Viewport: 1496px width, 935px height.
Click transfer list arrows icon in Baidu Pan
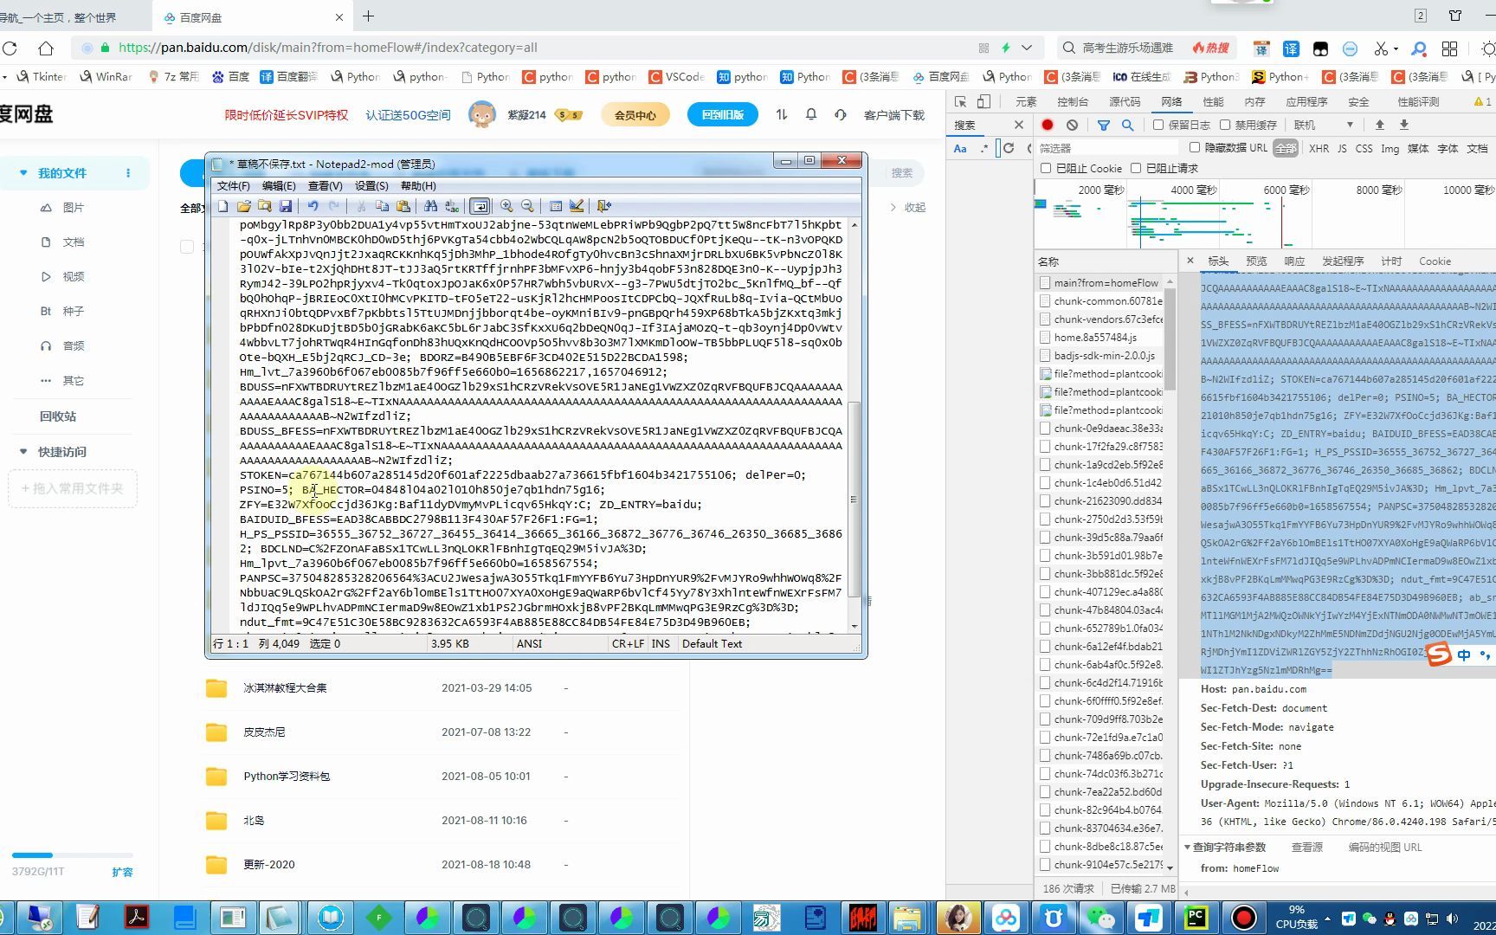pos(782,114)
